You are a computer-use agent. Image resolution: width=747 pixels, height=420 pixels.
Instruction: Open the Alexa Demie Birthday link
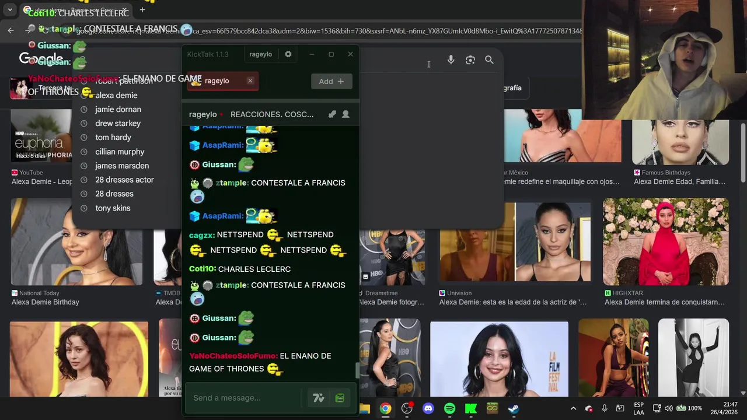45,302
